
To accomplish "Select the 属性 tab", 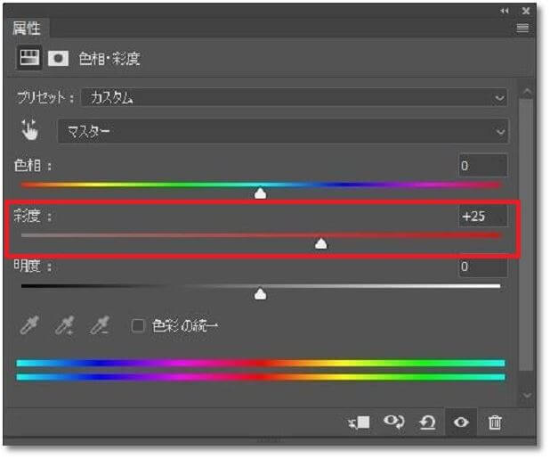I will click(27, 29).
